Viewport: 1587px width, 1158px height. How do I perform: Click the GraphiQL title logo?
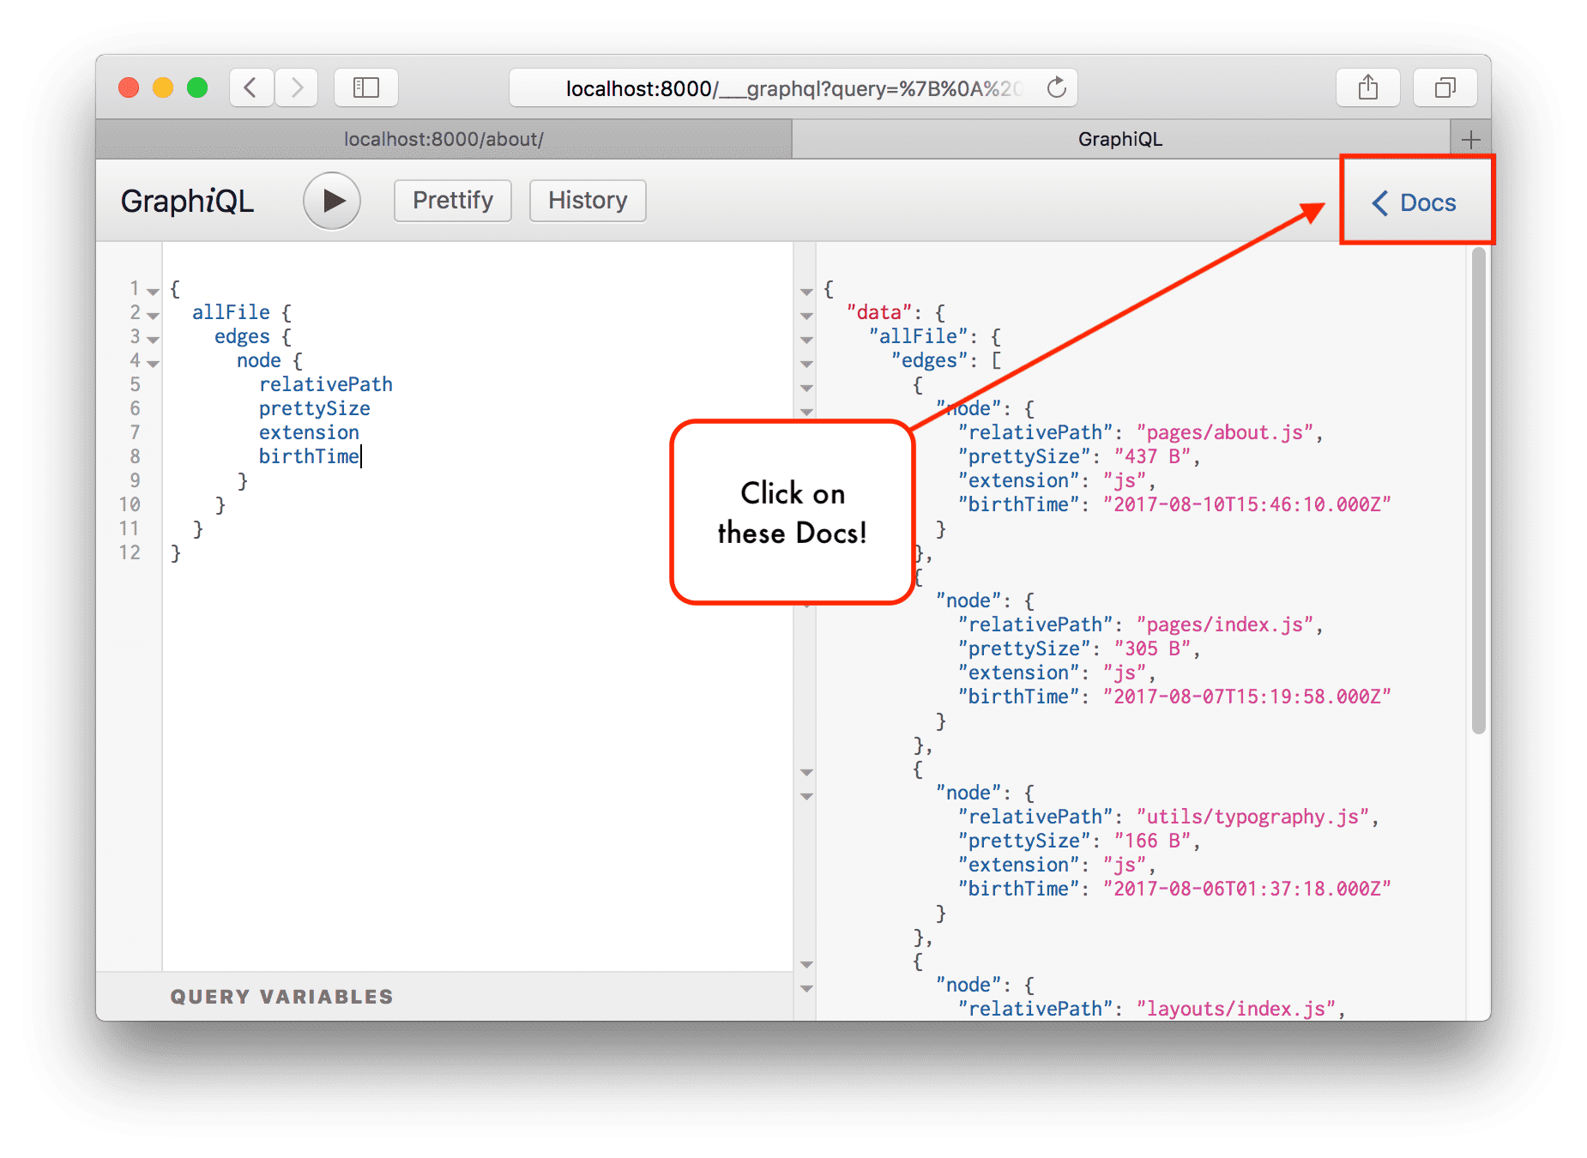[187, 202]
